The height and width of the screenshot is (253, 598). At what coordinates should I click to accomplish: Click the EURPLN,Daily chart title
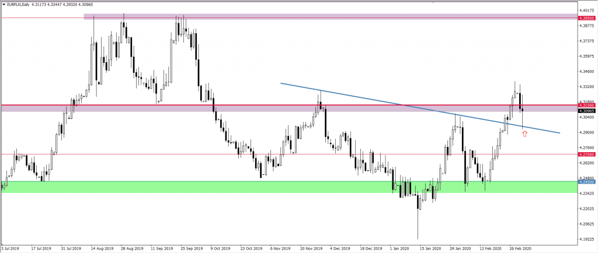[18, 5]
